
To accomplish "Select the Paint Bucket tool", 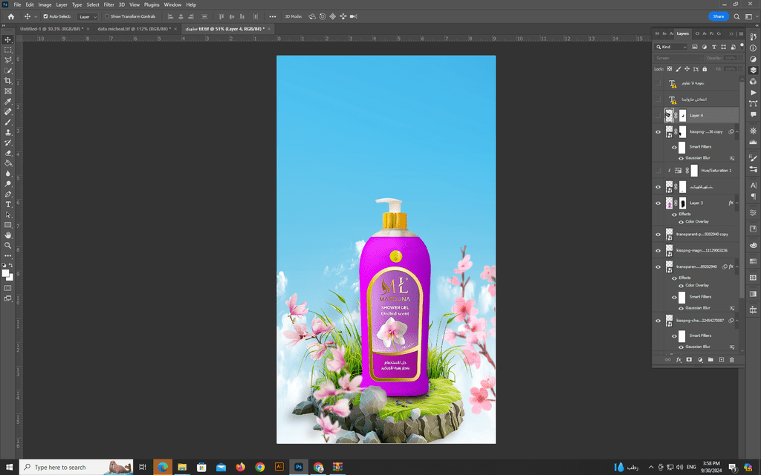I will click(7, 163).
